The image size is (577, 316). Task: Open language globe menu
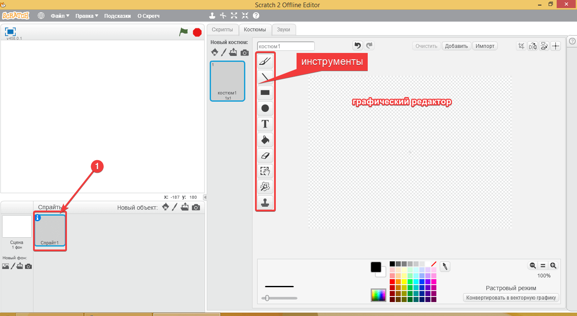(41, 16)
